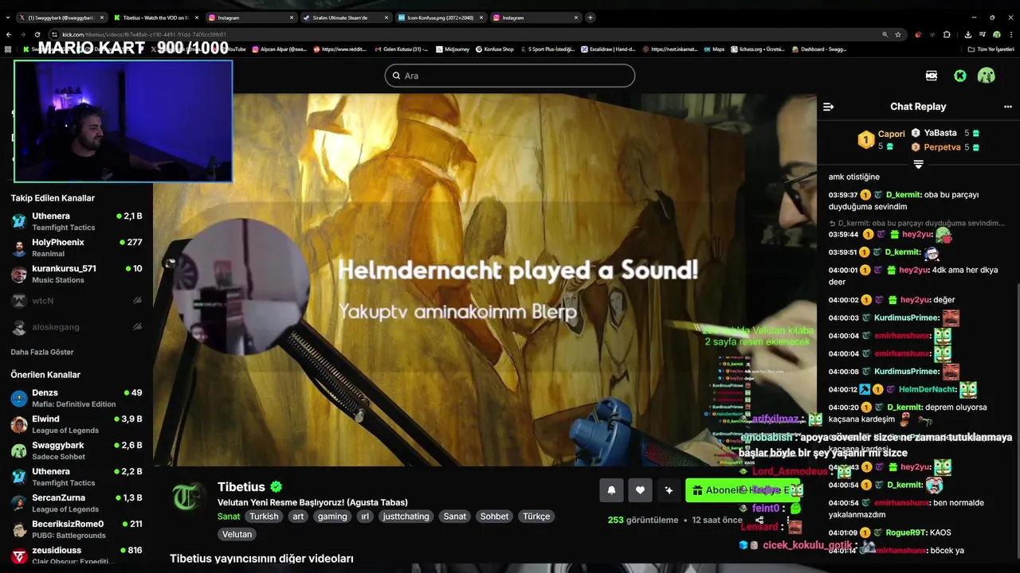Reload the current page
This screenshot has height=573, width=1020.
pyautogui.click(x=39, y=34)
